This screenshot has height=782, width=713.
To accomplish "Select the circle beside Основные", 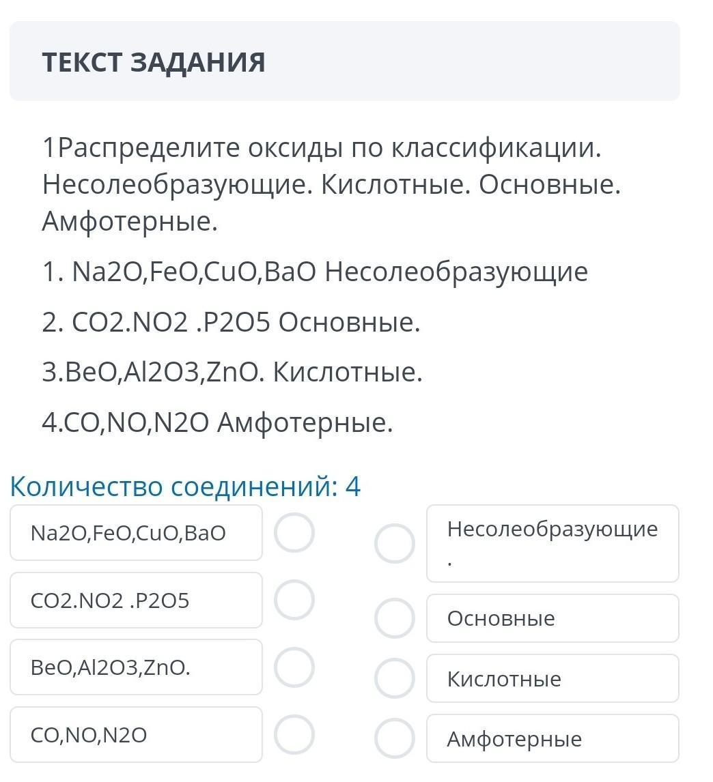I will tap(395, 618).
